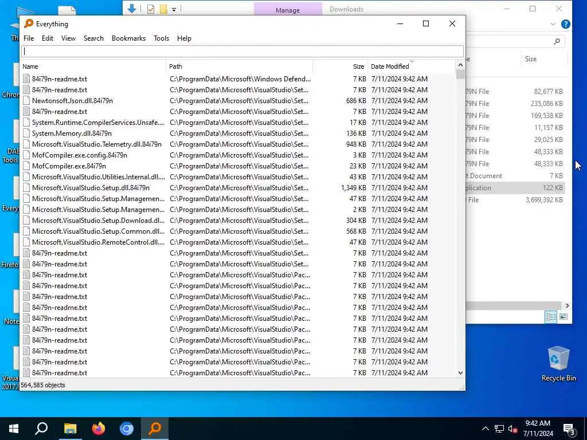Select the System.Memory.dll.84i79n file icon
Viewport: 587px width, 440px height.
point(26,133)
